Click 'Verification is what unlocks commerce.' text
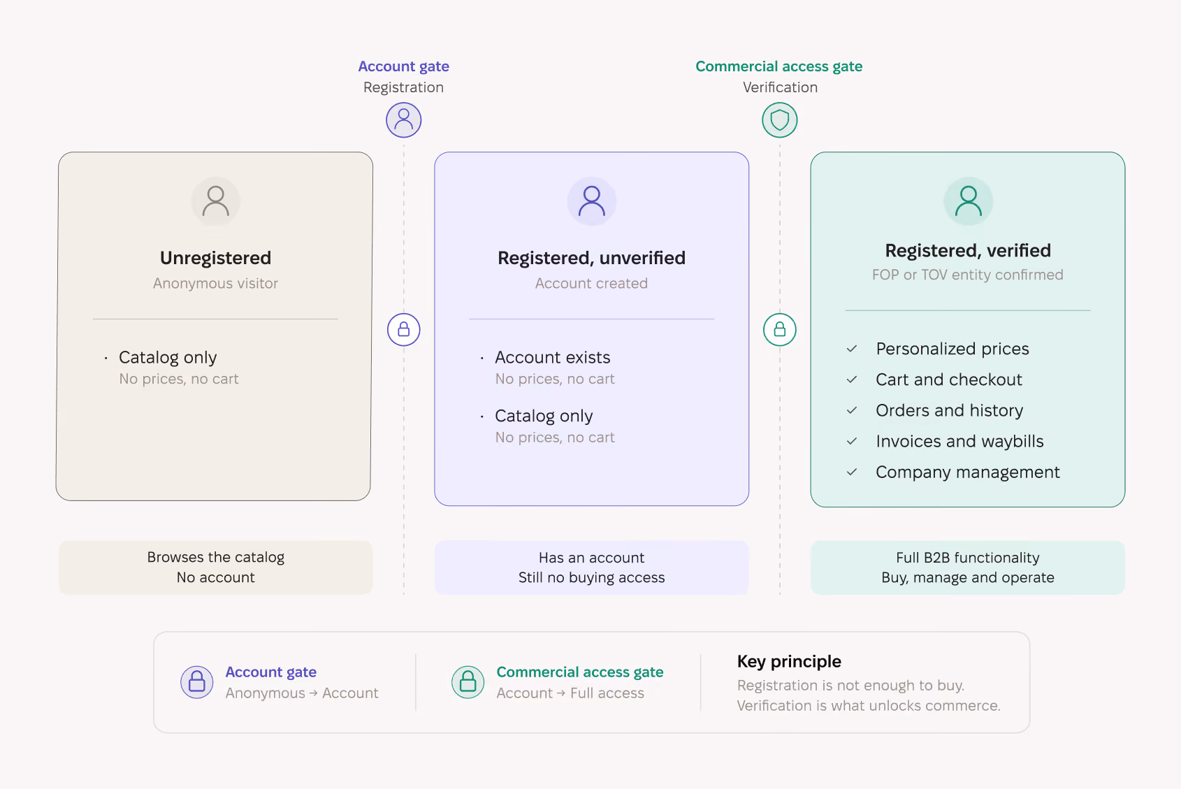 point(869,706)
